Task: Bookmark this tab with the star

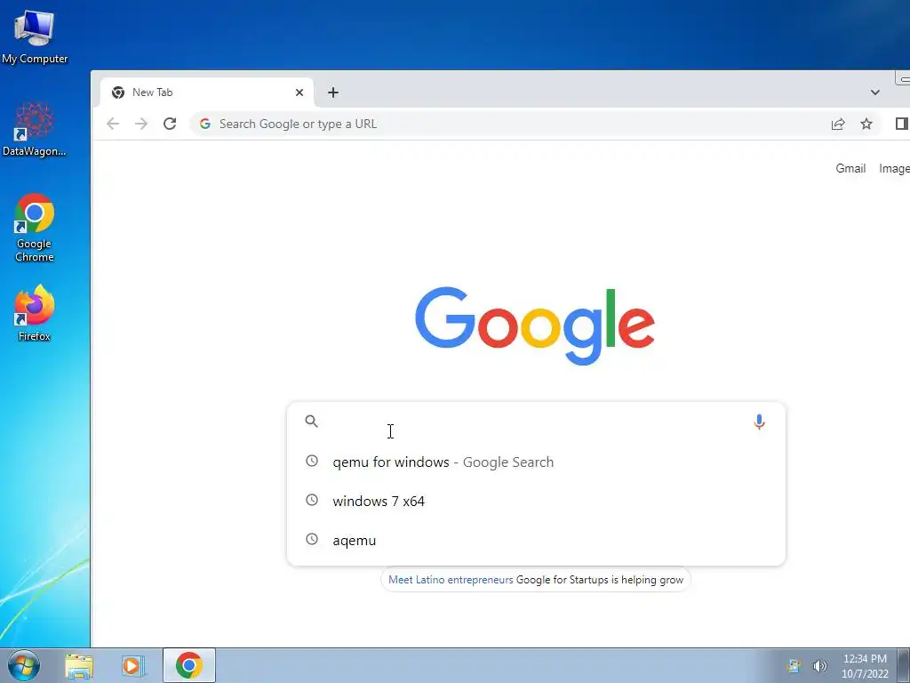Action: [x=866, y=124]
